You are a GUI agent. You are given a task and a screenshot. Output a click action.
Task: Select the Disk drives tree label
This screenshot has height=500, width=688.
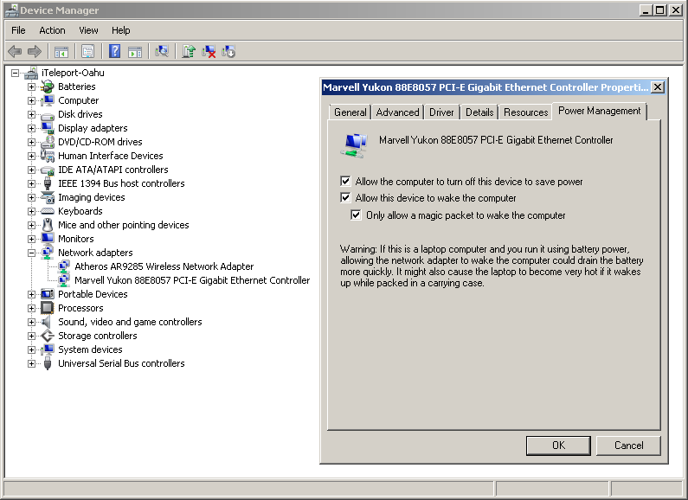click(x=80, y=114)
